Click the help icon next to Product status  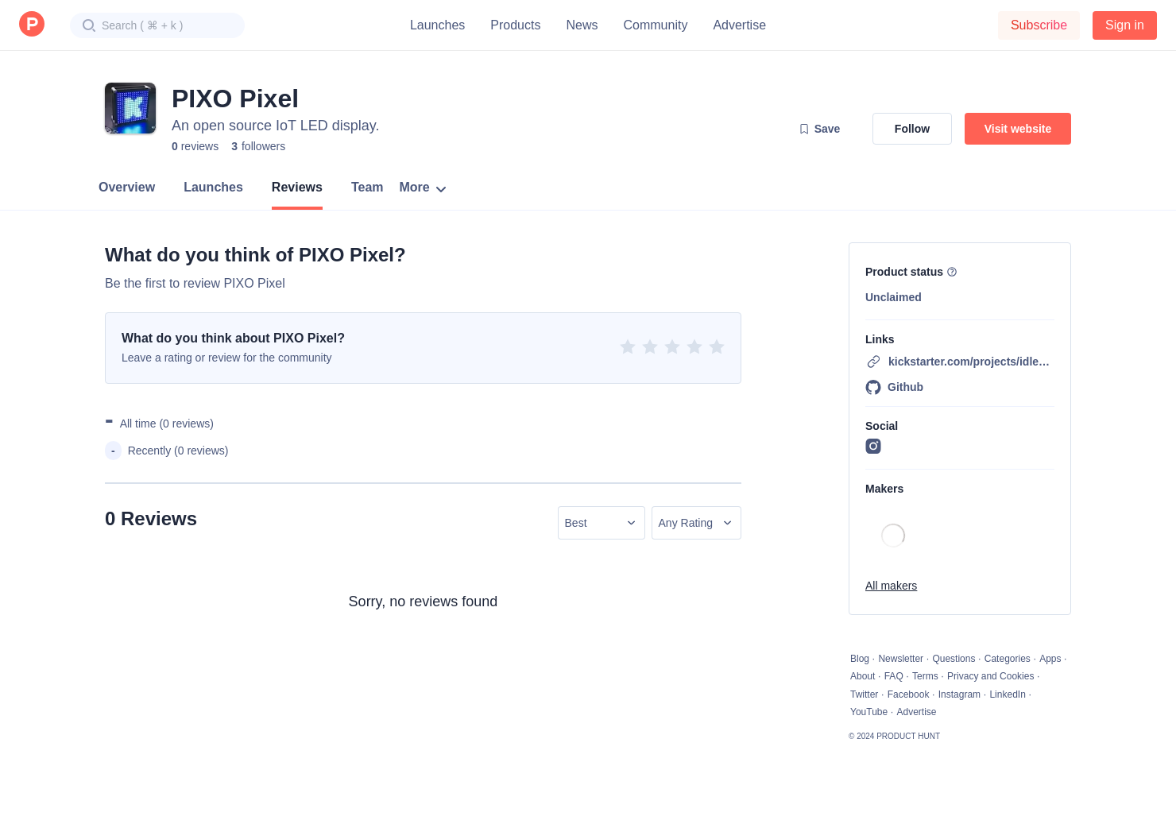(952, 272)
